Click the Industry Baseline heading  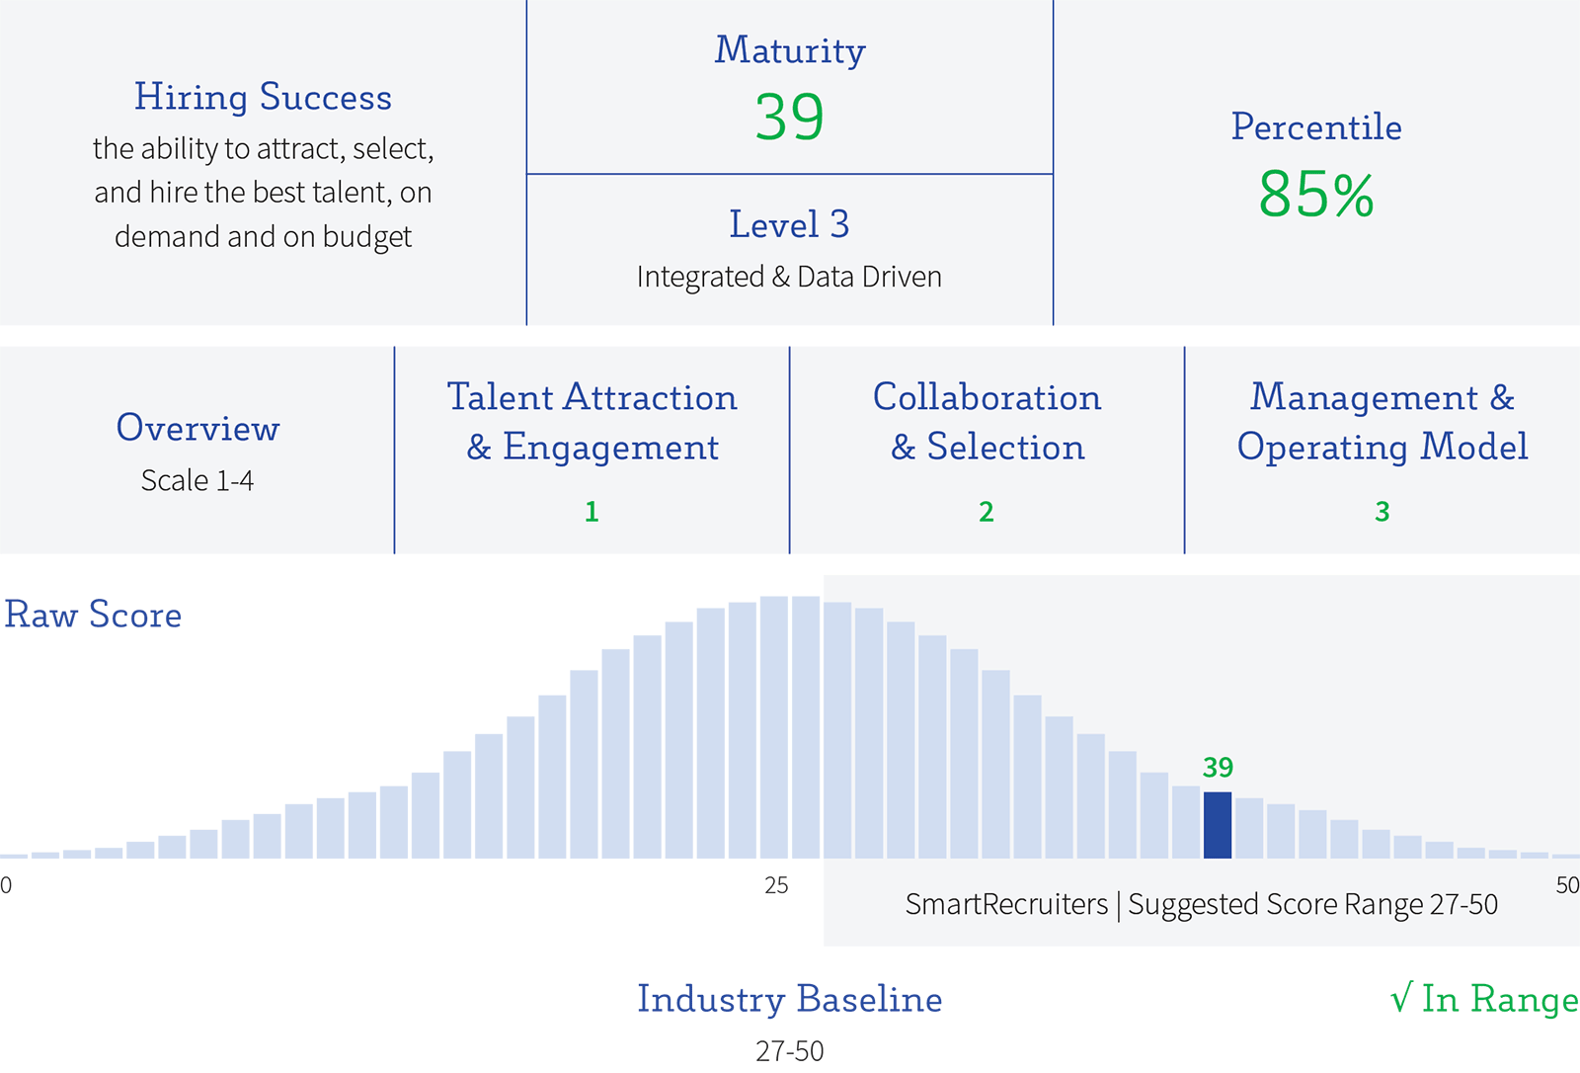pos(789,999)
